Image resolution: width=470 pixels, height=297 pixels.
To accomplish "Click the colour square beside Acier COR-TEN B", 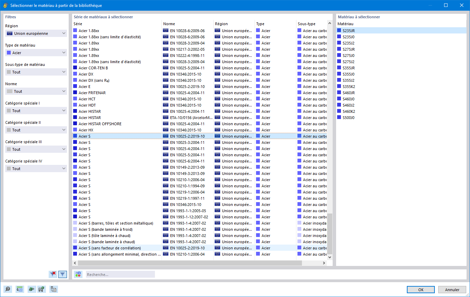I will (75, 68).
